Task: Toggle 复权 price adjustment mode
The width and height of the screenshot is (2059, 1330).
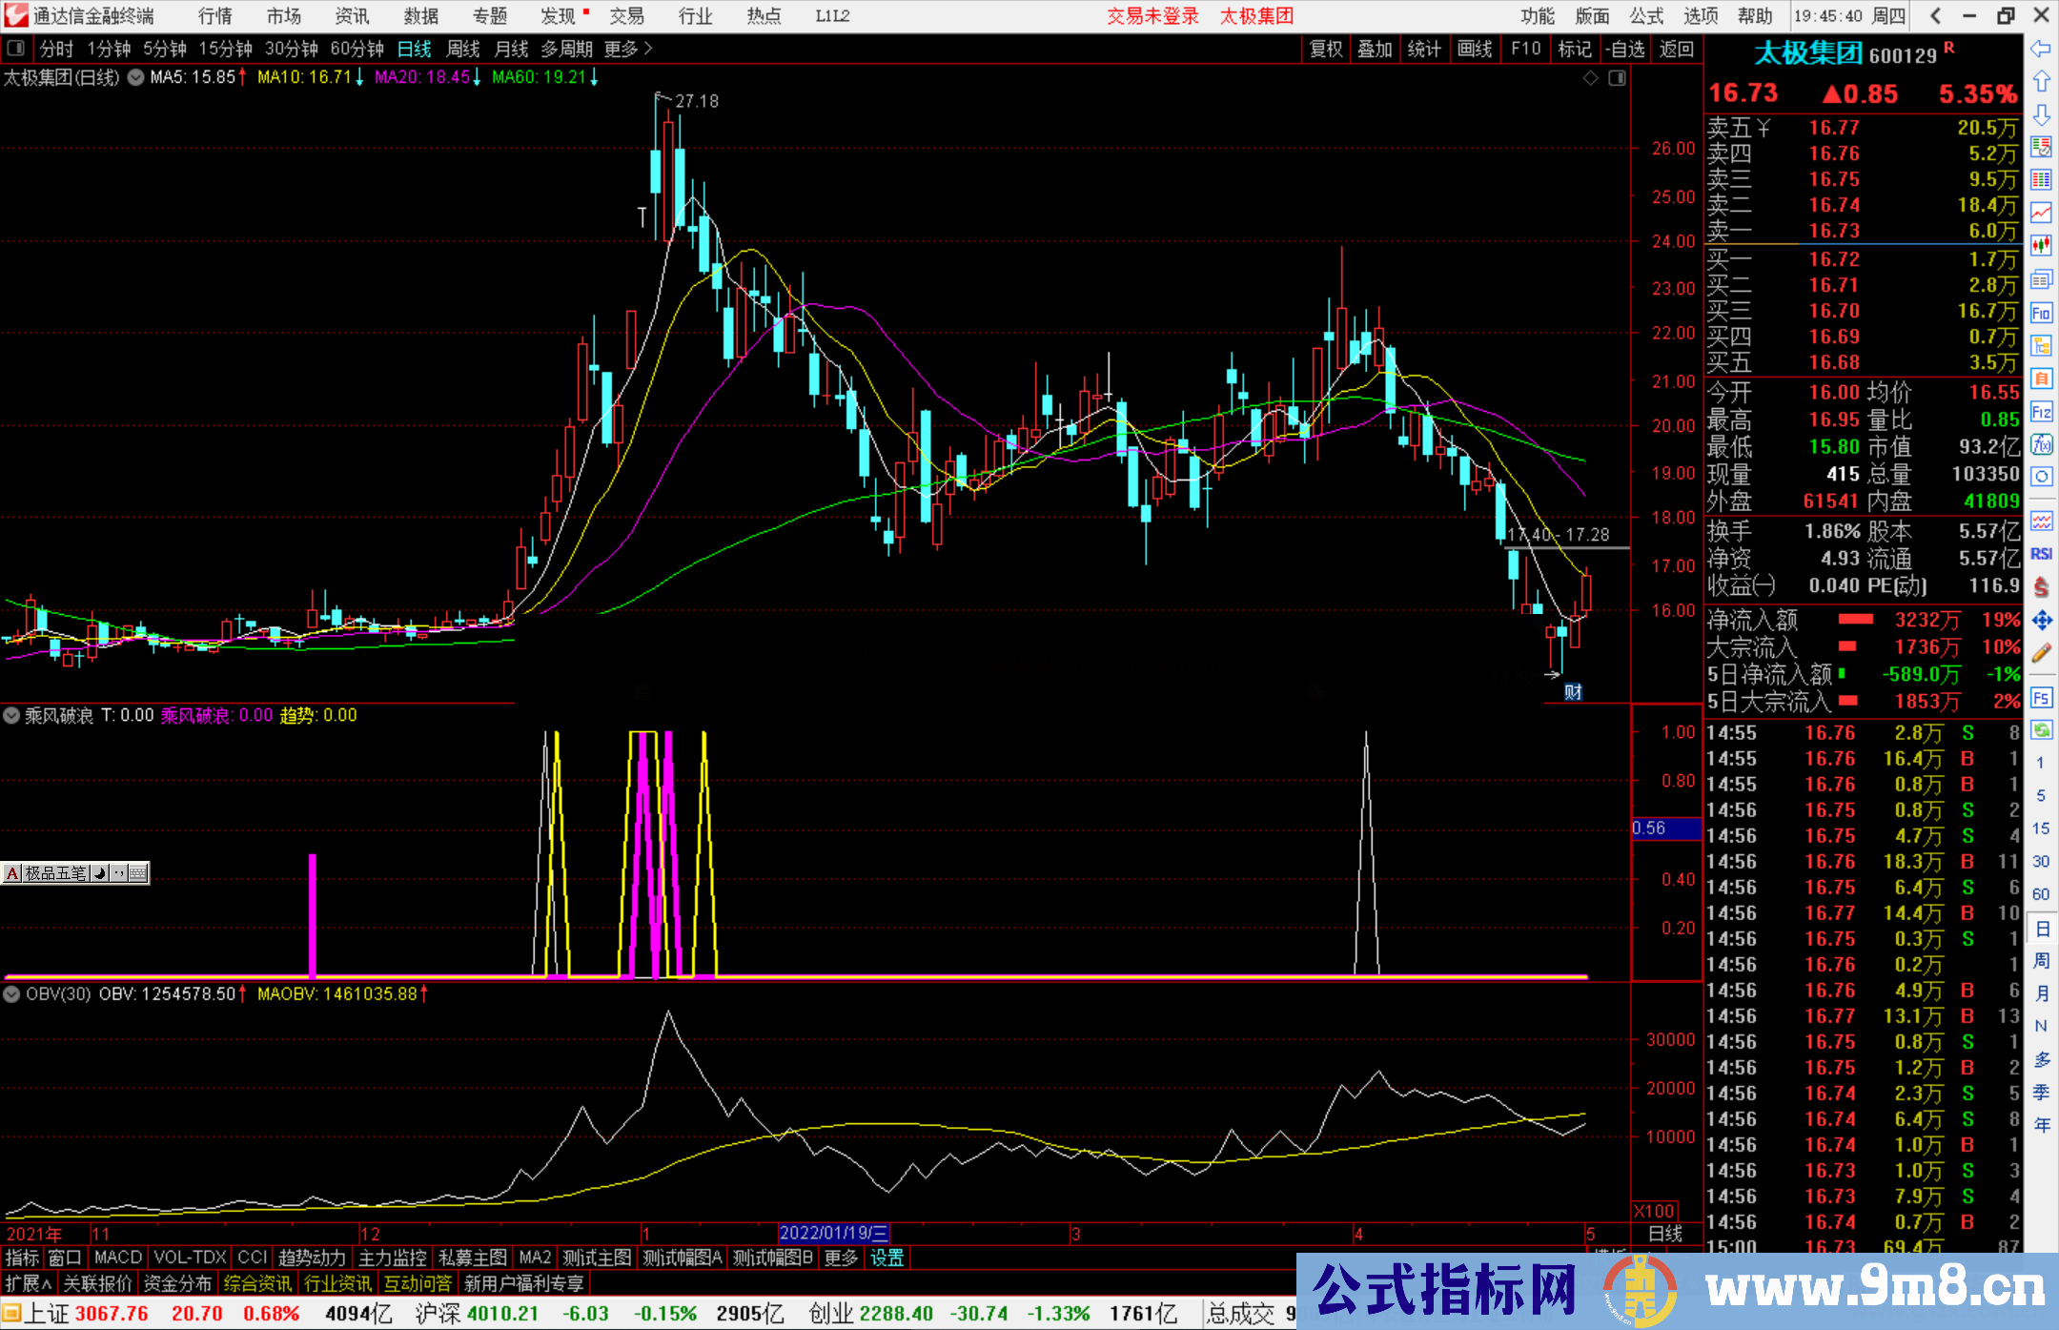Action: pos(1325,49)
